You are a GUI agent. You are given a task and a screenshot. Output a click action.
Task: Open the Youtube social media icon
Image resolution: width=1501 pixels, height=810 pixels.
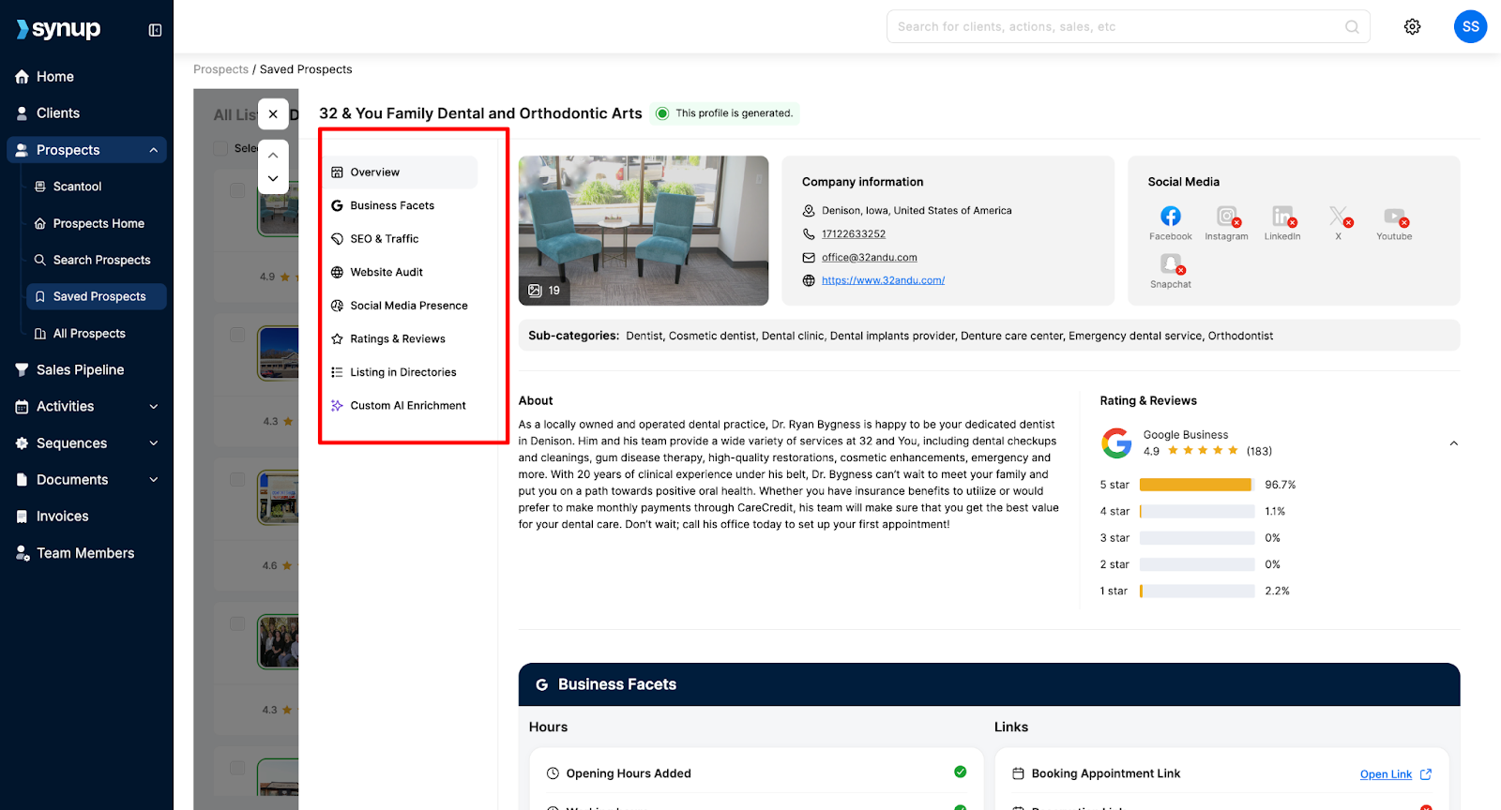pos(1395,217)
